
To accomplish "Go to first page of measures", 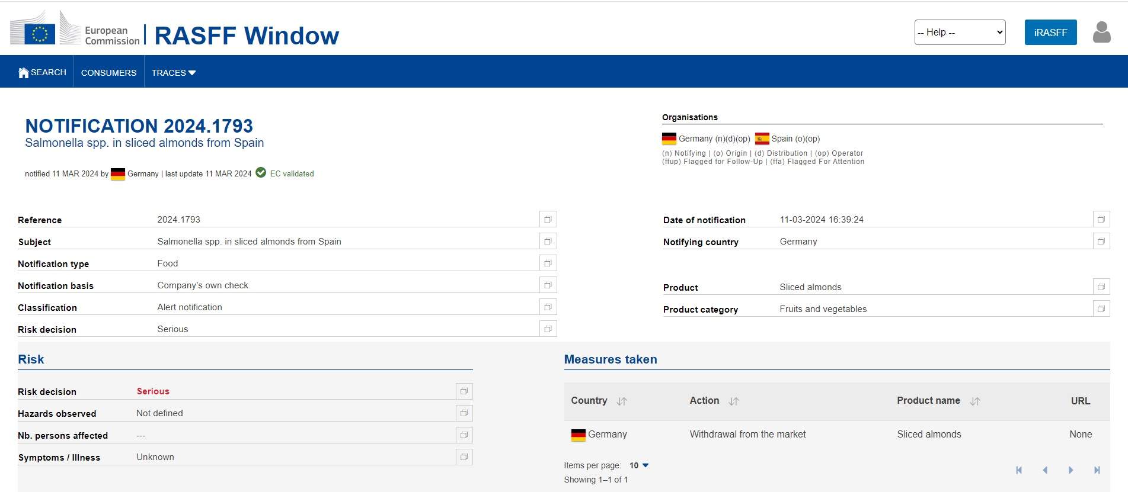I will (x=1019, y=470).
